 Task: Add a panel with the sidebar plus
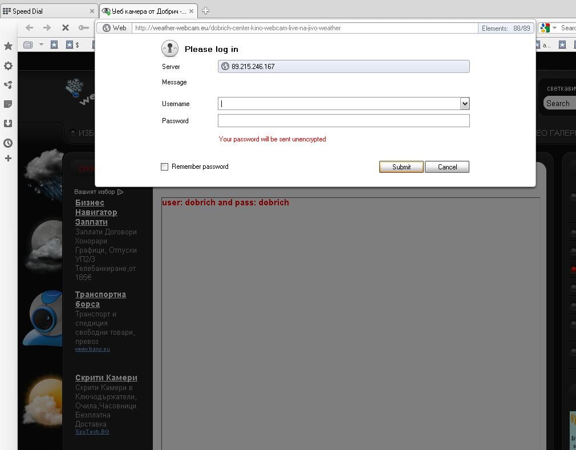tap(8, 159)
